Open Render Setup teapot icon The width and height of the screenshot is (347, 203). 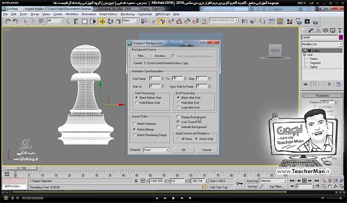299,21
